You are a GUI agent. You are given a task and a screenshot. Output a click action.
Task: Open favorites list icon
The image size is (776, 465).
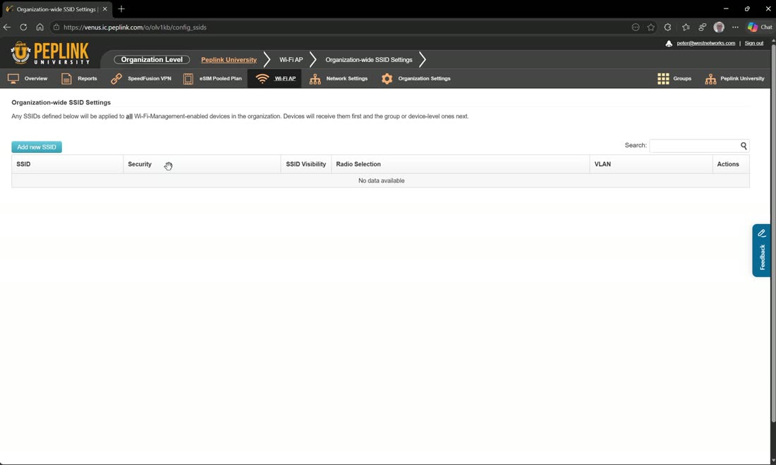coord(686,27)
